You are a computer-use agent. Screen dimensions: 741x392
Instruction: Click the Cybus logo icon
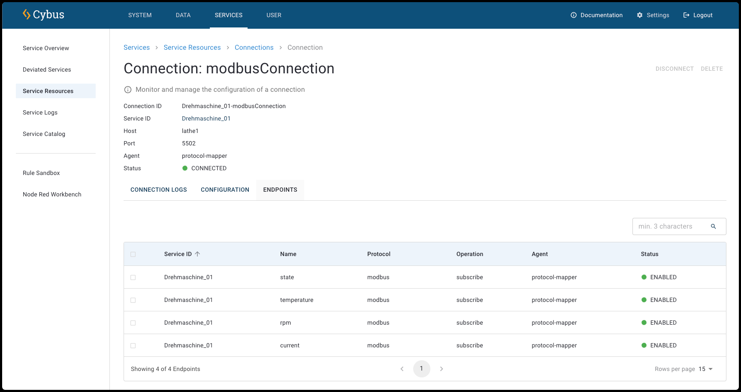coord(27,15)
